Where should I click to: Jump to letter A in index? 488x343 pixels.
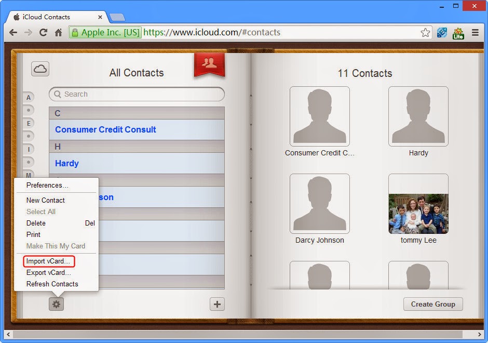(29, 98)
